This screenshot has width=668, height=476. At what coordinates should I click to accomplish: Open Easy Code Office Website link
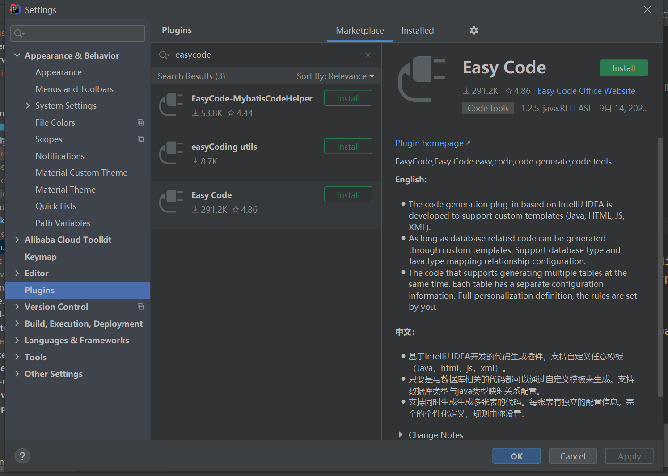[x=586, y=91]
